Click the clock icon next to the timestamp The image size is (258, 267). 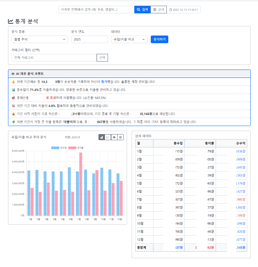(x=171, y=10)
